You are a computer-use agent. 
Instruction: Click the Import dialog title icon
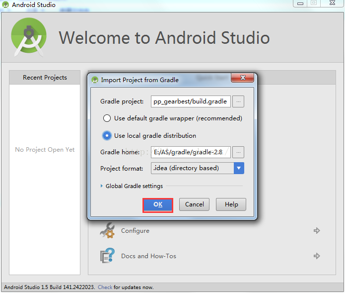point(95,80)
